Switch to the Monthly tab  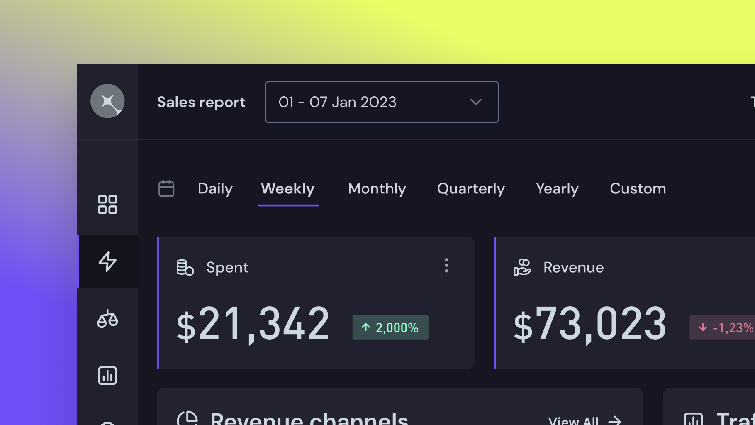pyautogui.click(x=377, y=189)
